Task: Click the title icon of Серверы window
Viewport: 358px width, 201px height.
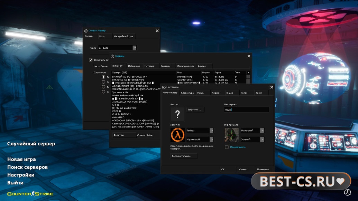Action: 112,56
